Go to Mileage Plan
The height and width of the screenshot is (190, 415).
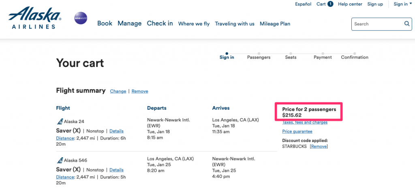275,24
